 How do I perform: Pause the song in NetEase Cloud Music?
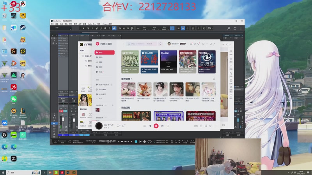(156, 126)
